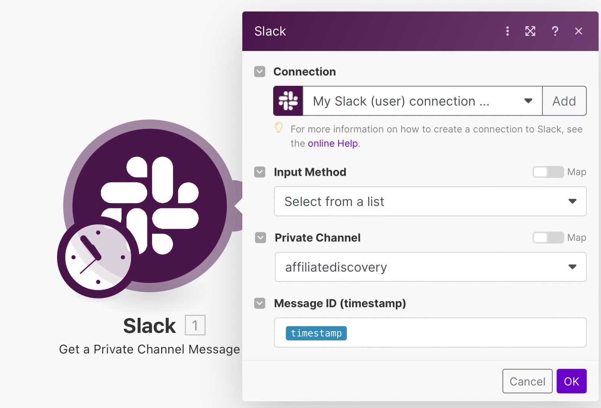The height and width of the screenshot is (408, 601).
Task: Expand the Slack dialog to fullscreen
Action: click(x=530, y=31)
